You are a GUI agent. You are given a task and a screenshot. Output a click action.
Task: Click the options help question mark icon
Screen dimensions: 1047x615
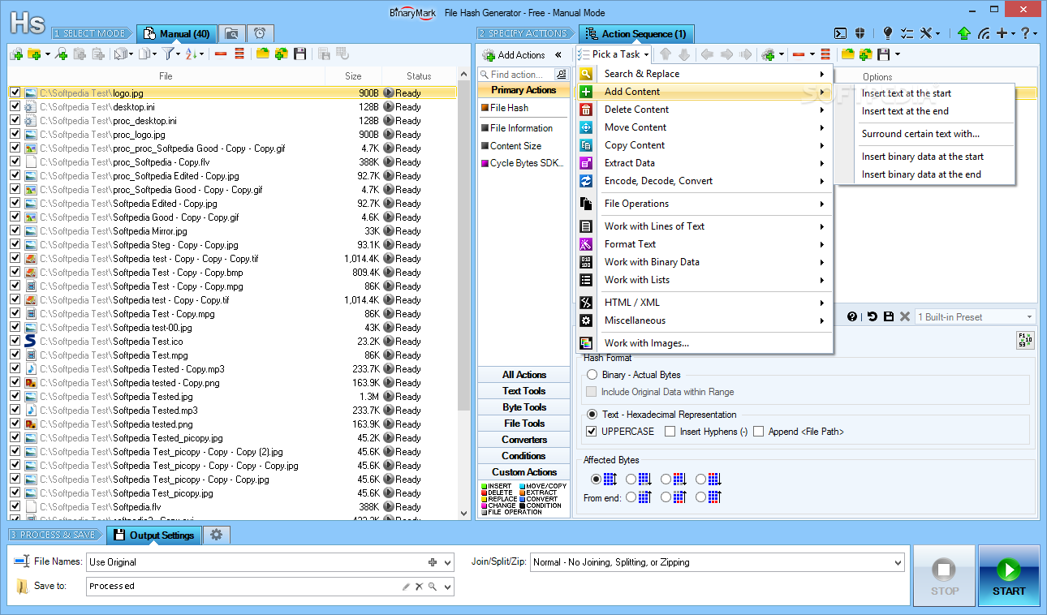(852, 316)
